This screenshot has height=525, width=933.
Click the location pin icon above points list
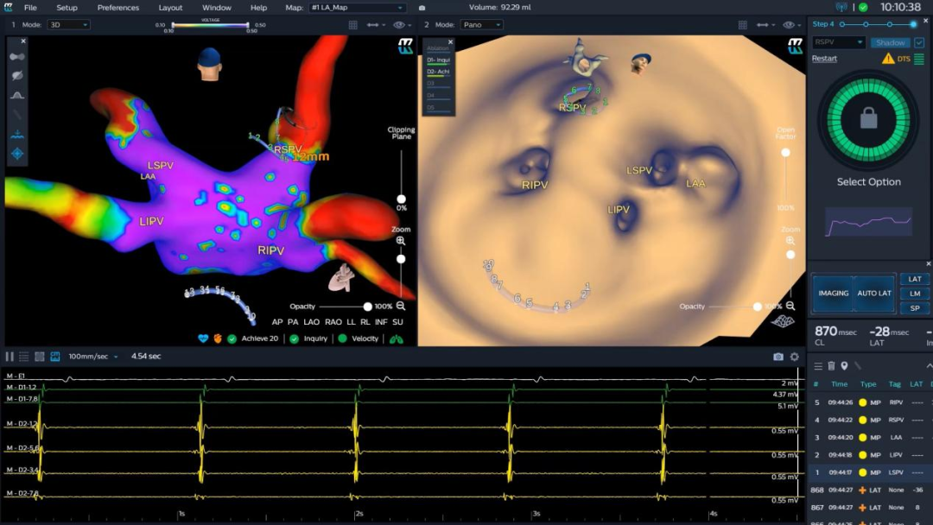tap(844, 366)
